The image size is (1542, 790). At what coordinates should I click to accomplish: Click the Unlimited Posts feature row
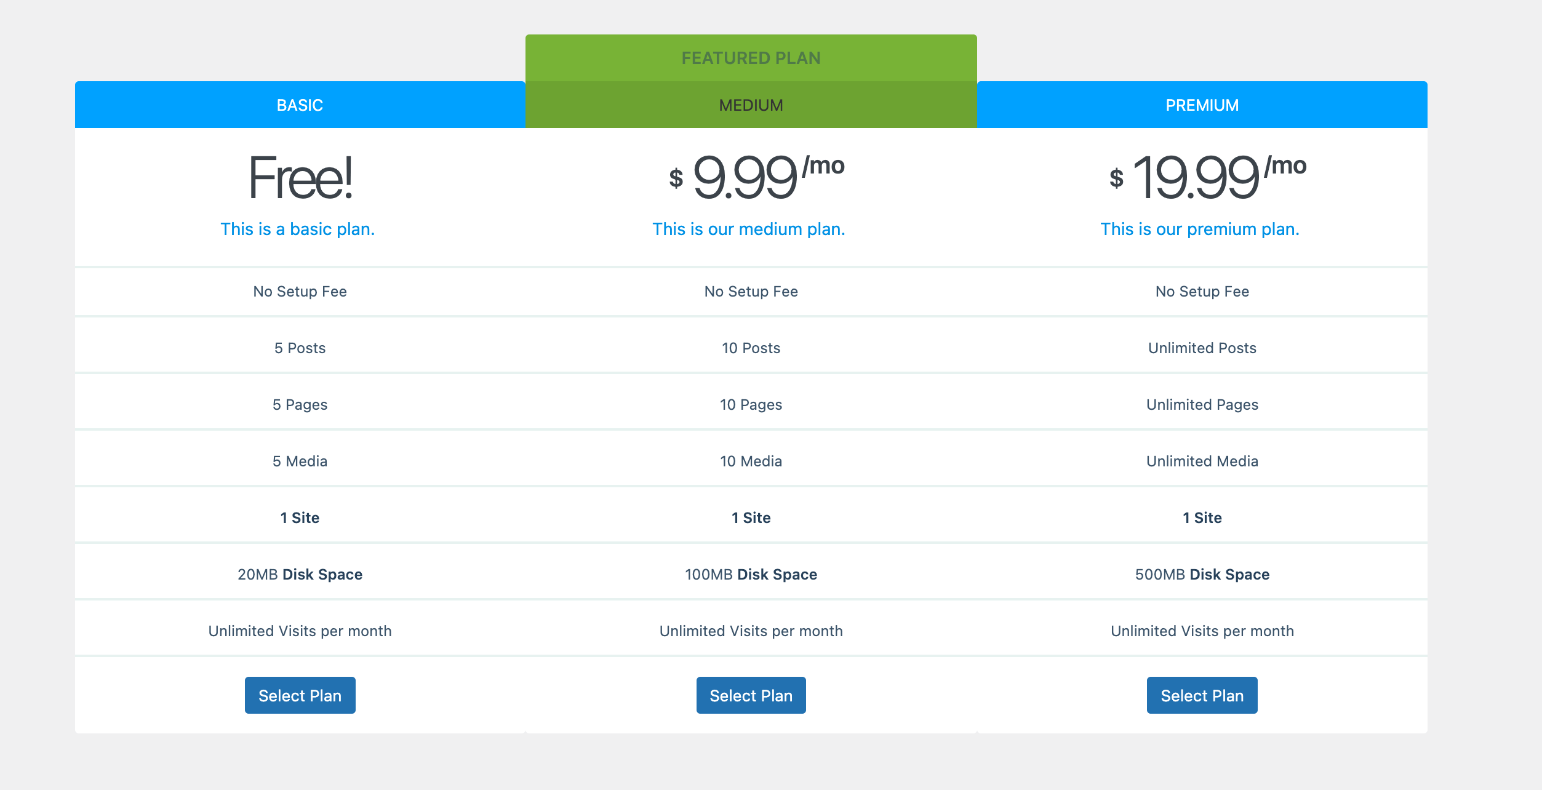click(x=1202, y=348)
